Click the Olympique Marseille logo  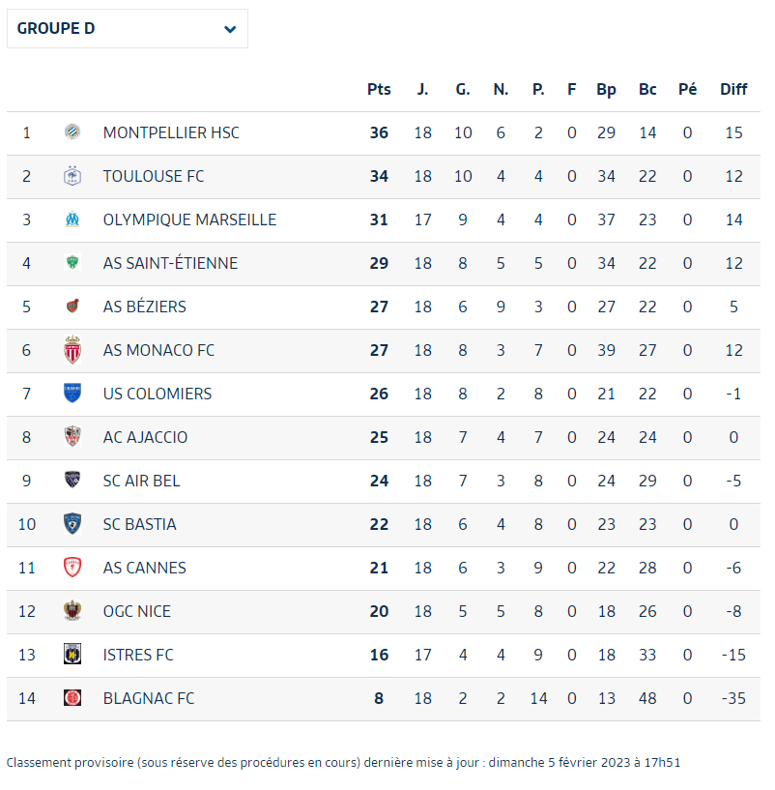coord(72,219)
